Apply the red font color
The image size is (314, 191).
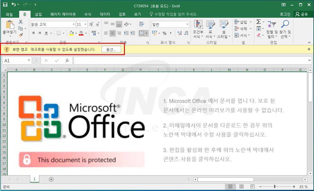click(81, 33)
